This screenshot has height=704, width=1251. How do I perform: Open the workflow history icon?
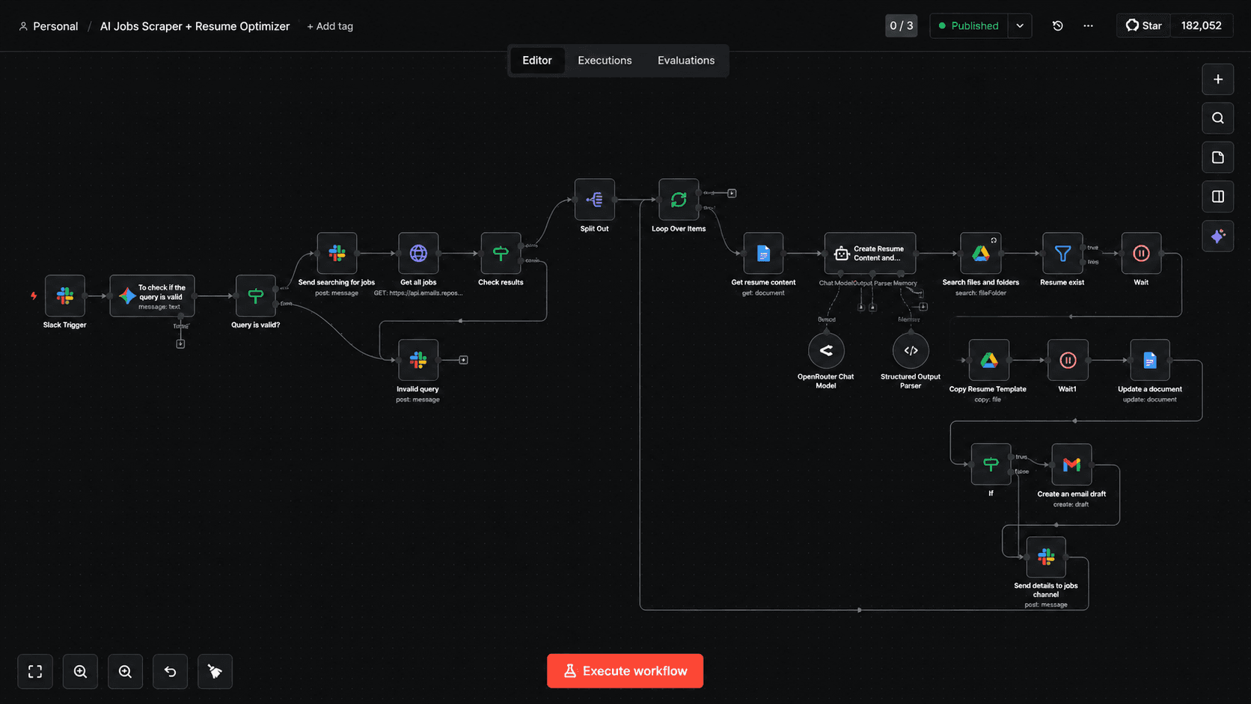(x=1057, y=25)
